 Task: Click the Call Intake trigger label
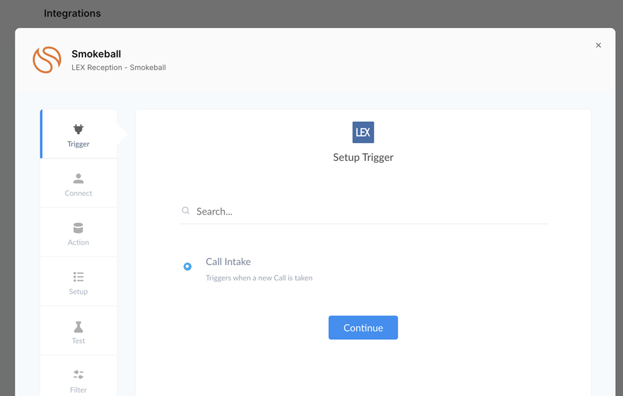coord(228,262)
